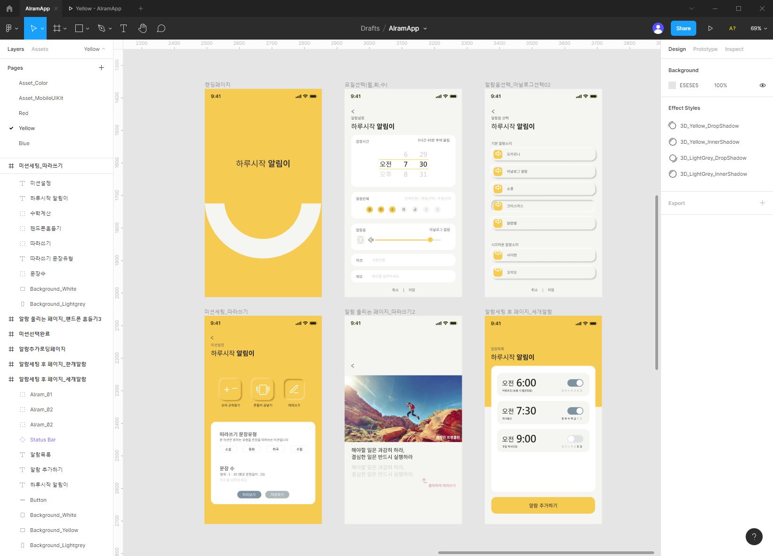Select the Pen tool
Image resolution: width=773 pixels, height=556 pixels.
coord(101,28)
